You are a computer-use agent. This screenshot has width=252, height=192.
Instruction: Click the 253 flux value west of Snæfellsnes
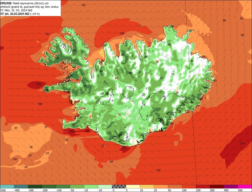click(x=39, y=84)
